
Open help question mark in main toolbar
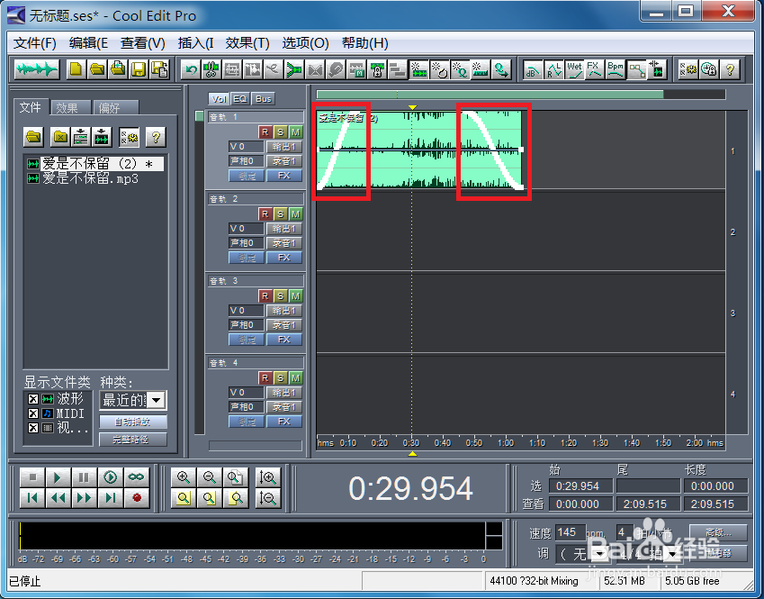pyautogui.click(x=730, y=69)
